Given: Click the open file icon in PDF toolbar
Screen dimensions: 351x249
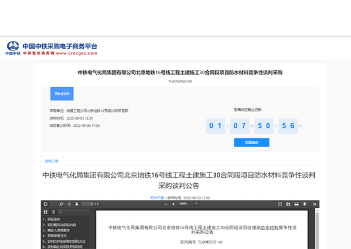Looking at the screenshot, I should [x=288, y=204].
